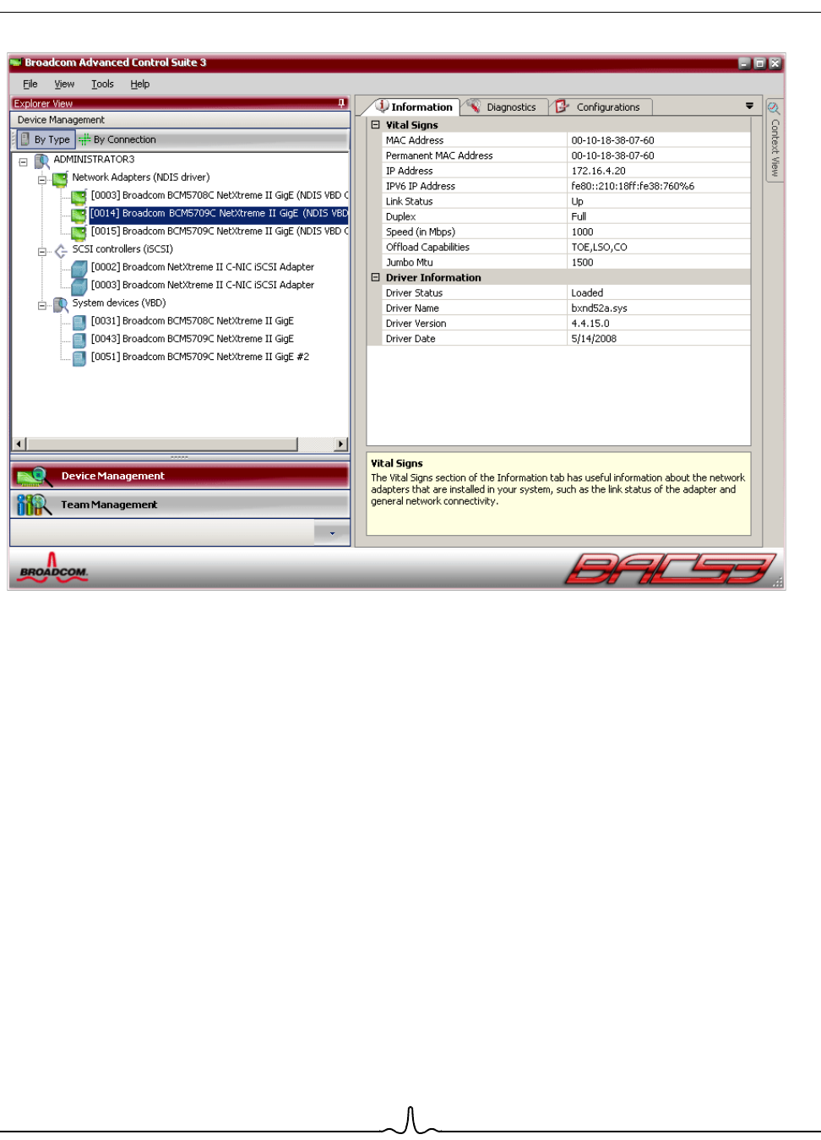Select the By Connection view button
The height and width of the screenshot is (1140, 821).
118,139
